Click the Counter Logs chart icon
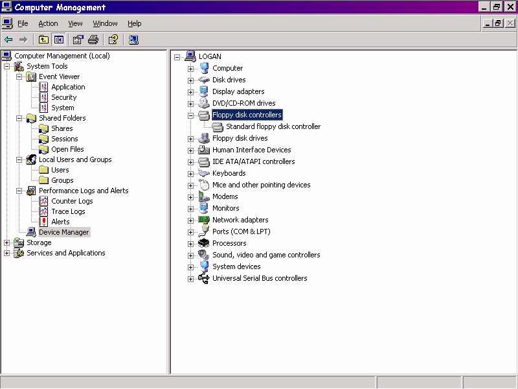This screenshot has height=389, width=518. click(43, 201)
